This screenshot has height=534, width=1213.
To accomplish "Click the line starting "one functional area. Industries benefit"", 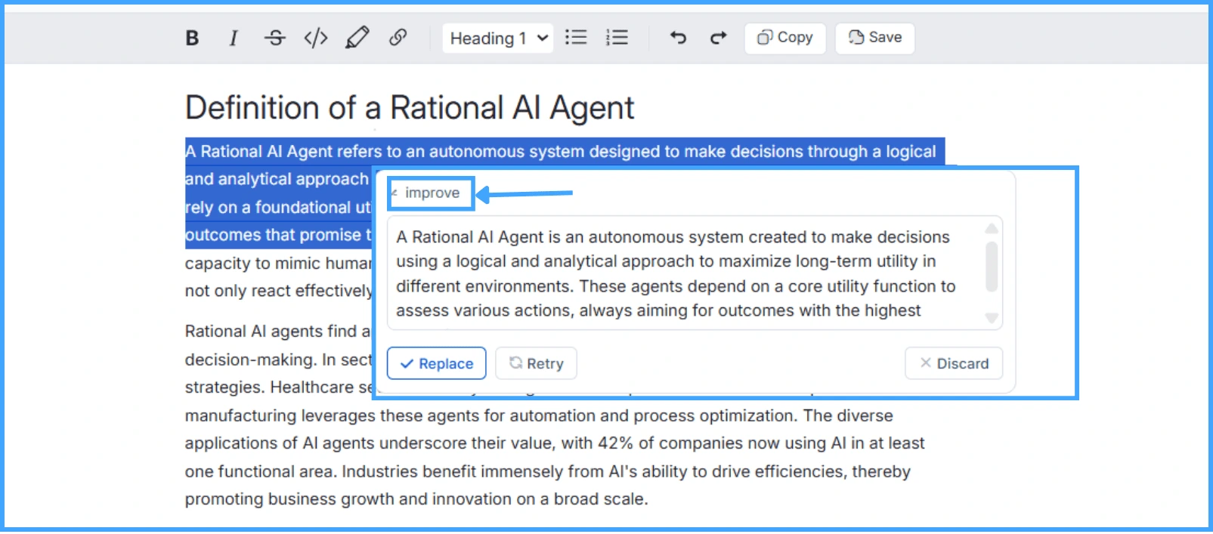I will 548,471.
